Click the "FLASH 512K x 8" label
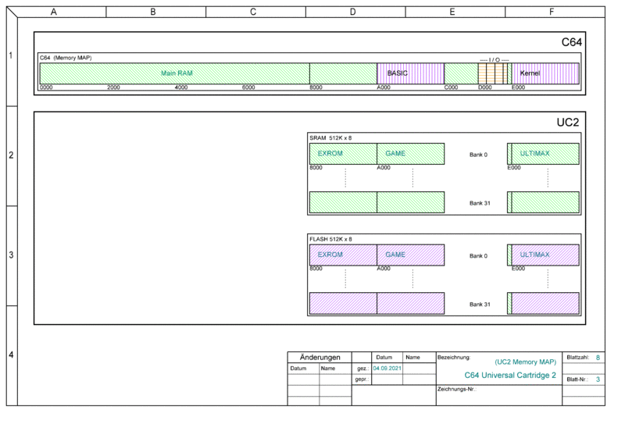Image resolution: width=625 pixels, height=442 pixels. 330,239
